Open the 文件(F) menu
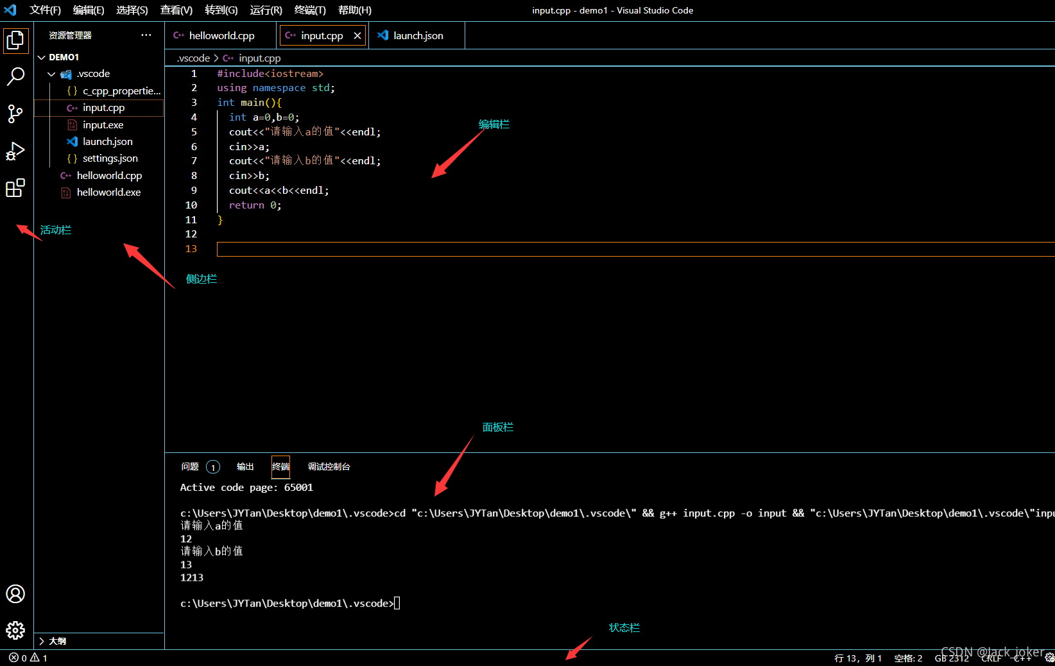 [x=45, y=10]
